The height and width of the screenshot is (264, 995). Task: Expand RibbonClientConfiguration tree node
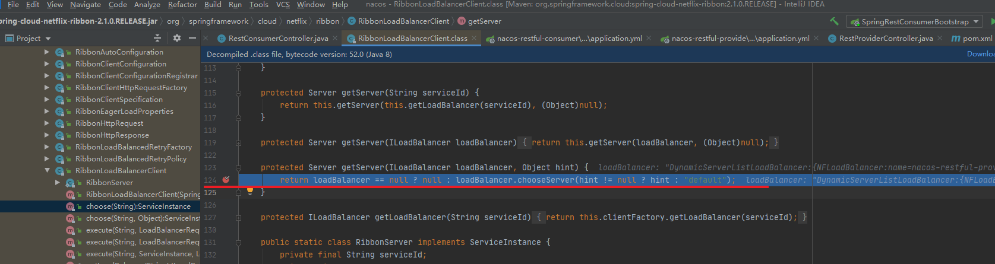coord(47,64)
